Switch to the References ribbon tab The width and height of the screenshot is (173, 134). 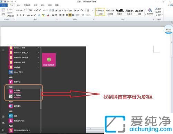tap(36, 5)
